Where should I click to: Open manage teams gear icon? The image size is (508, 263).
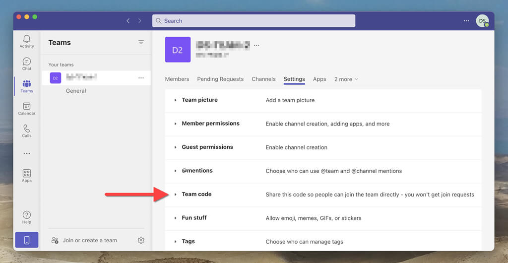pos(141,240)
